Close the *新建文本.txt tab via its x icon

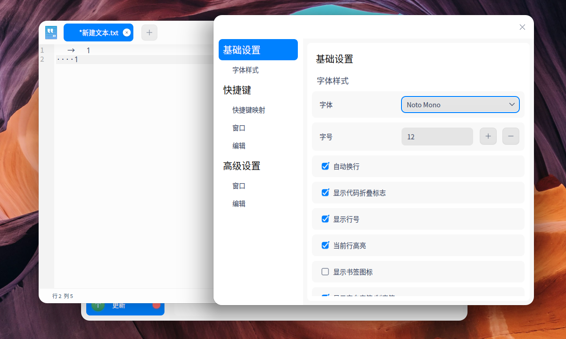click(126, 32)
